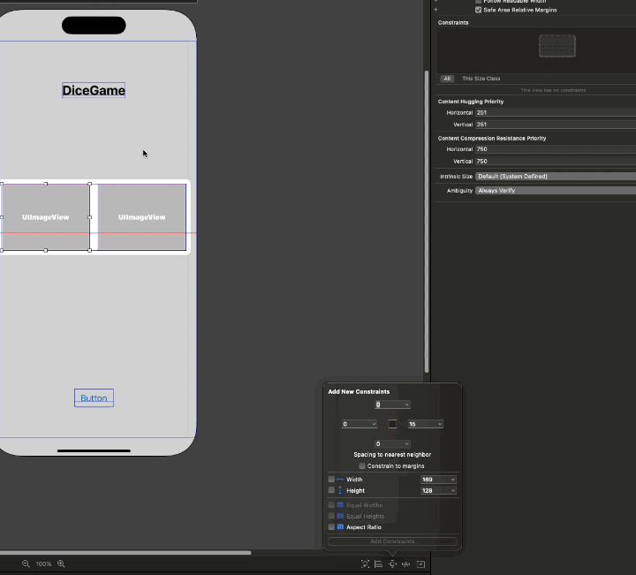The height and width of the screenshot is (575, 636).
Task: Click the Update Frames icon in canvas toolbar
Action: point(365,564)
